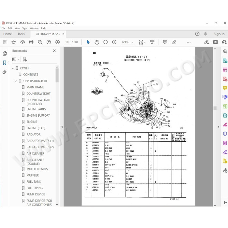This screenshot has width=228, height=228.
Task: Print the document using the printer icon
Action: 31,42
